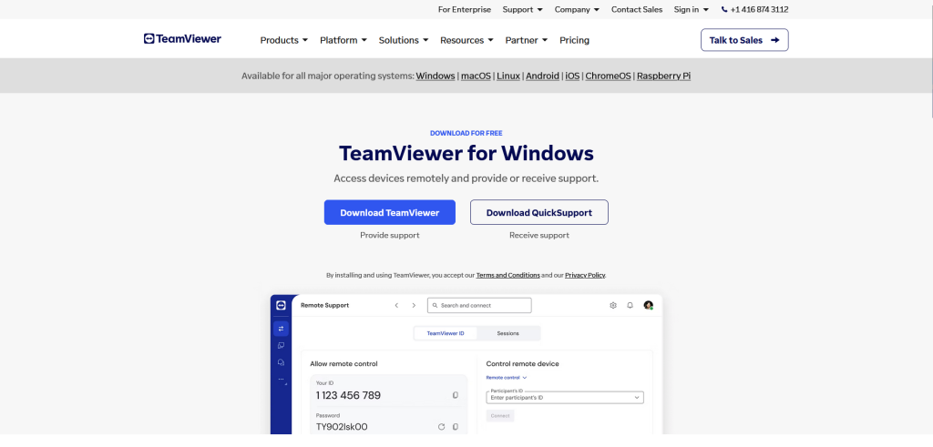Open the Solutions dropdown
The width and height of the screenshot is (933, 447).
[404, 40]
